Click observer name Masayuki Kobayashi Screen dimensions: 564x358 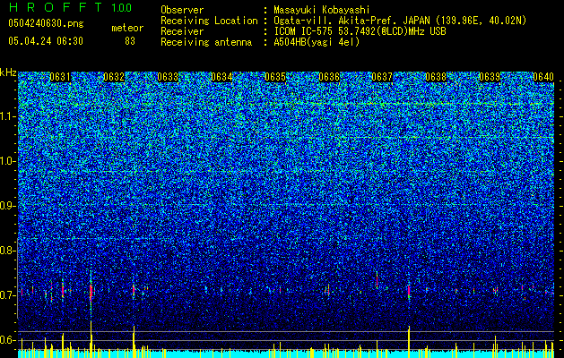(322, 10)
